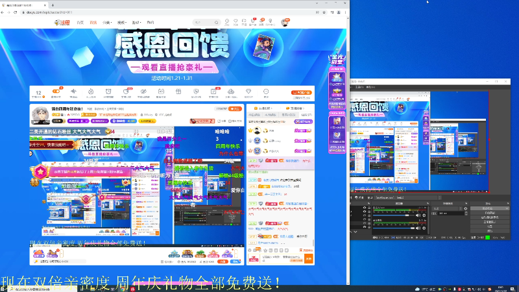Mute the 桌面音频 channel in OBS mixer

coord(418,228)
